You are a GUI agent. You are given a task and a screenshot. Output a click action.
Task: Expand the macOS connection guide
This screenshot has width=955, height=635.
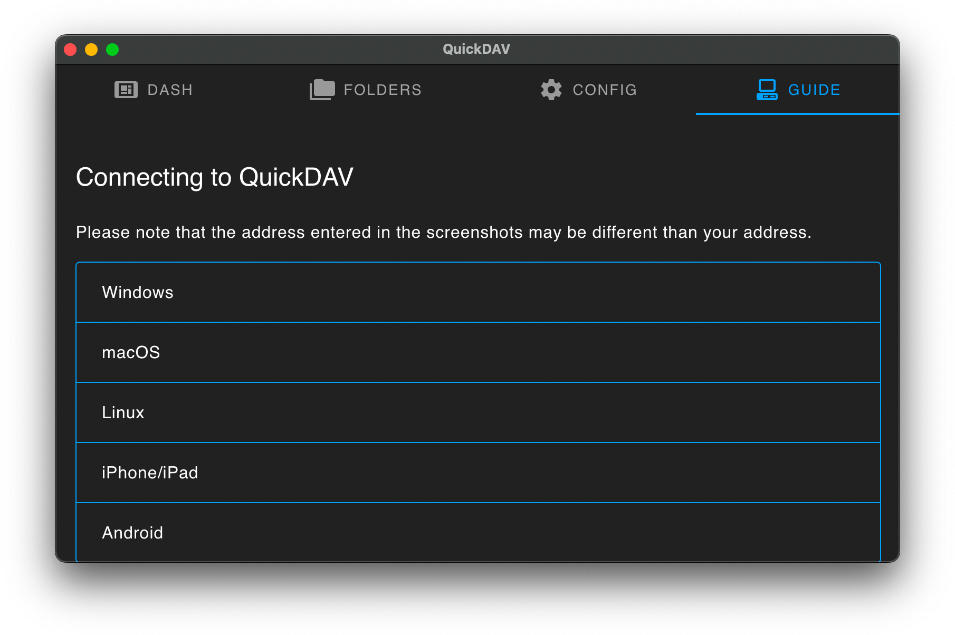pos(478,352)
